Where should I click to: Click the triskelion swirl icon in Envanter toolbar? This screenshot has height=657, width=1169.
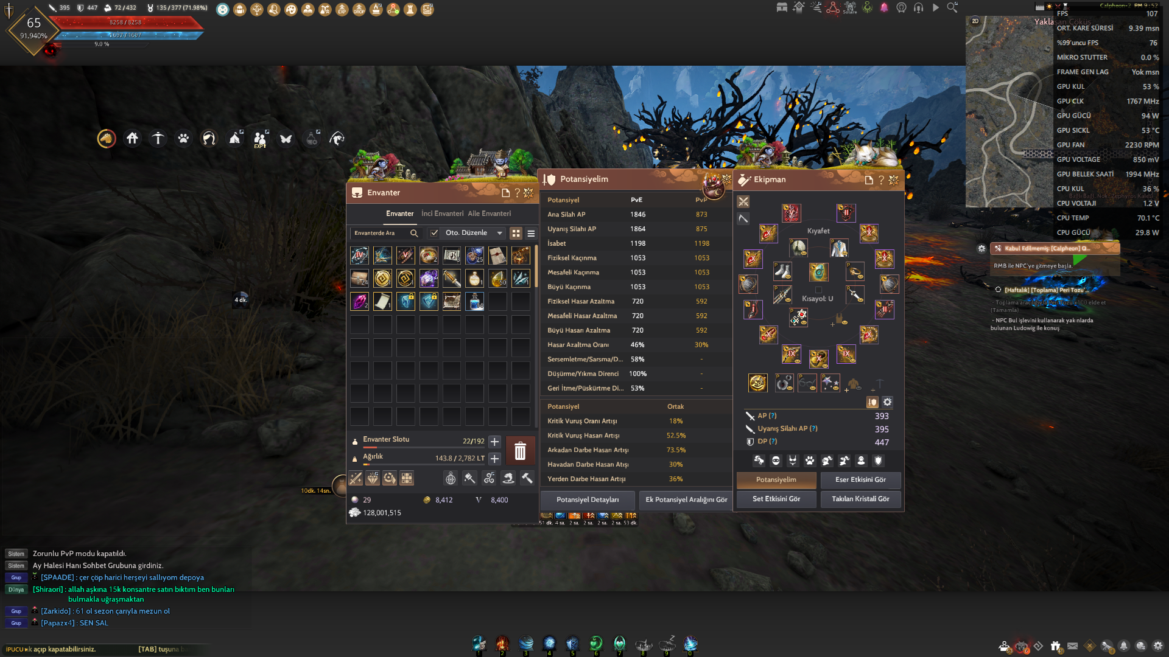pos(489,478)
